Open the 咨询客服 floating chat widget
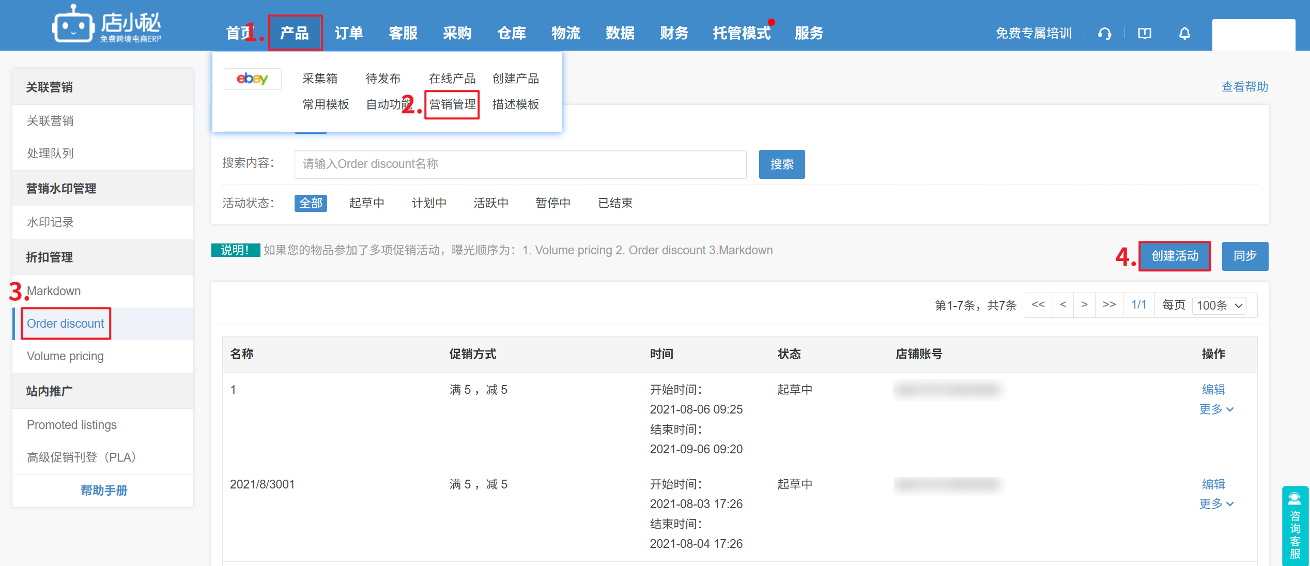The height and width of the screenshot is (566, 1310). 1294,526
